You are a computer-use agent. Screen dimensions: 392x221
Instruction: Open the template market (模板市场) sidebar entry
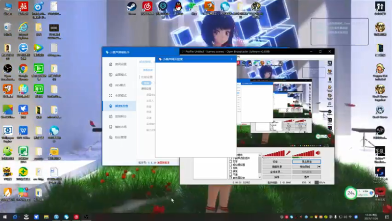tap(118, 127)
